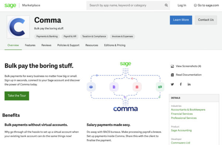Open the Reviews tab
The width and height of the screenshot is (222, 145).
46,45
